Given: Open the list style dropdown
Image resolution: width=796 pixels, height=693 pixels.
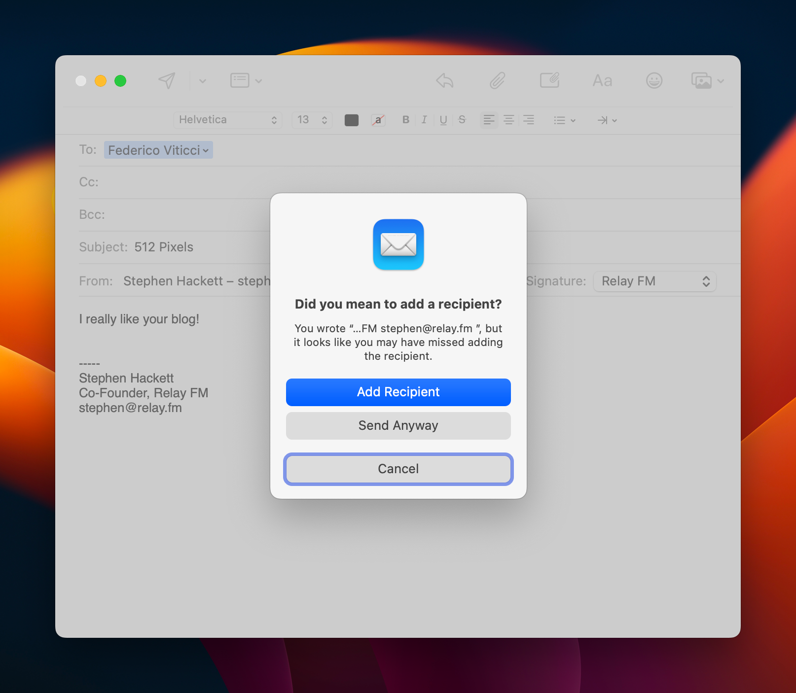Looking at the screenshot, I should click(x=565, y=120).
